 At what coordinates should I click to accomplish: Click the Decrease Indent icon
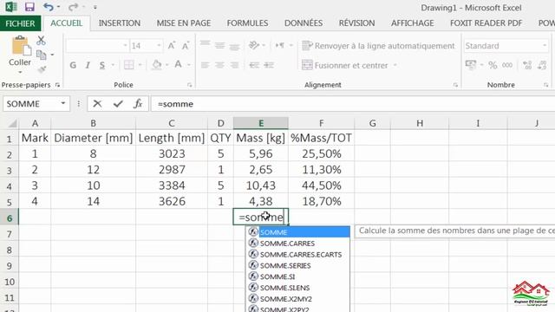[254, 65]
